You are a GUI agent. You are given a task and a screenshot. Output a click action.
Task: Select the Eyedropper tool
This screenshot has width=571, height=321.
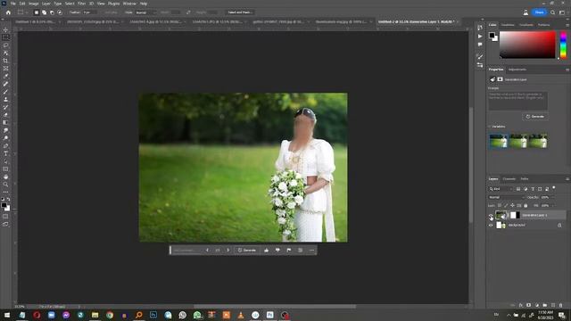pos(5,76)
